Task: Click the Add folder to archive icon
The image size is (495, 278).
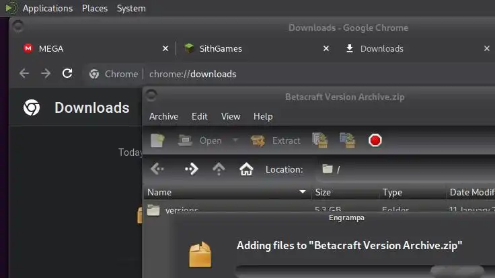Action: point(348,140)
